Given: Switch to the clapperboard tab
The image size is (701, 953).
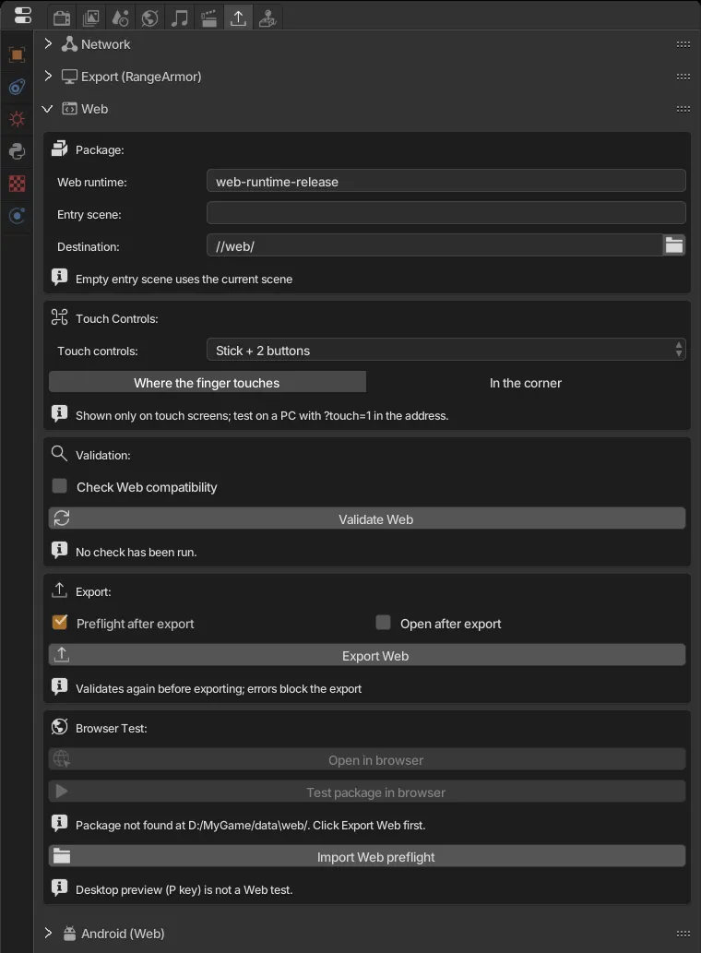Looking at the screenshot, I should [x=208, y=18].
